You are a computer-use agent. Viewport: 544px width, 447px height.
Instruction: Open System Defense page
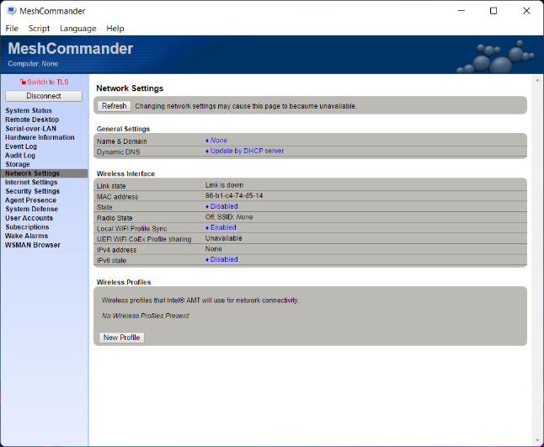tap(31, 209)
